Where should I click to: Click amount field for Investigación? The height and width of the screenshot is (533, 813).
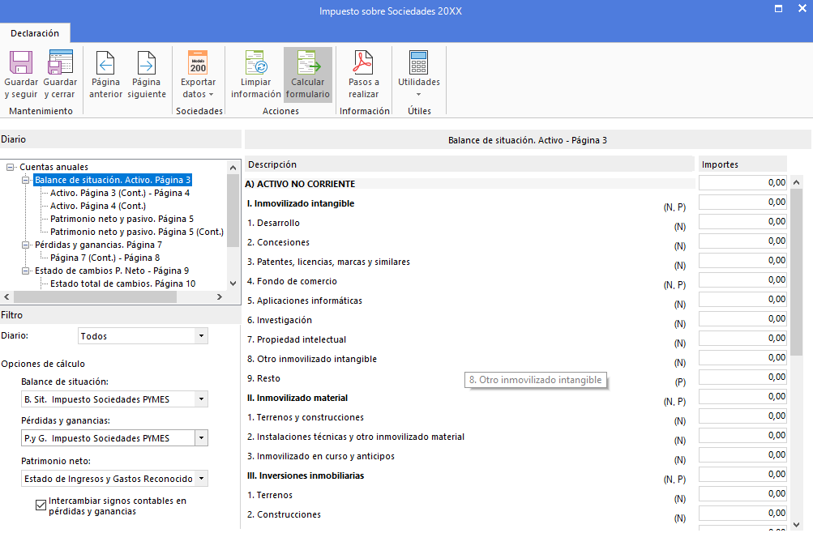[742, 319]
